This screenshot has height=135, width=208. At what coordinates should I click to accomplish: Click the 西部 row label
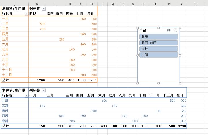point(5,116)
